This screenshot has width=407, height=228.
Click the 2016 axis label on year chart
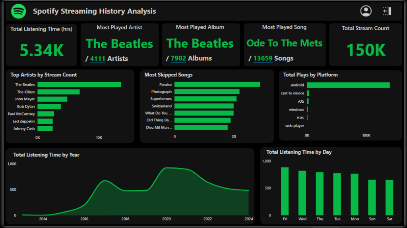84,219
